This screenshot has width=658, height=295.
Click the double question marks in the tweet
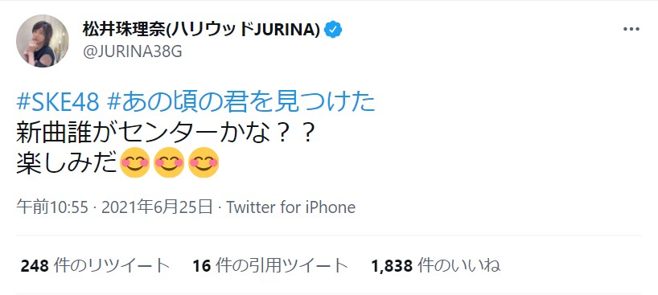click(297, 134)
